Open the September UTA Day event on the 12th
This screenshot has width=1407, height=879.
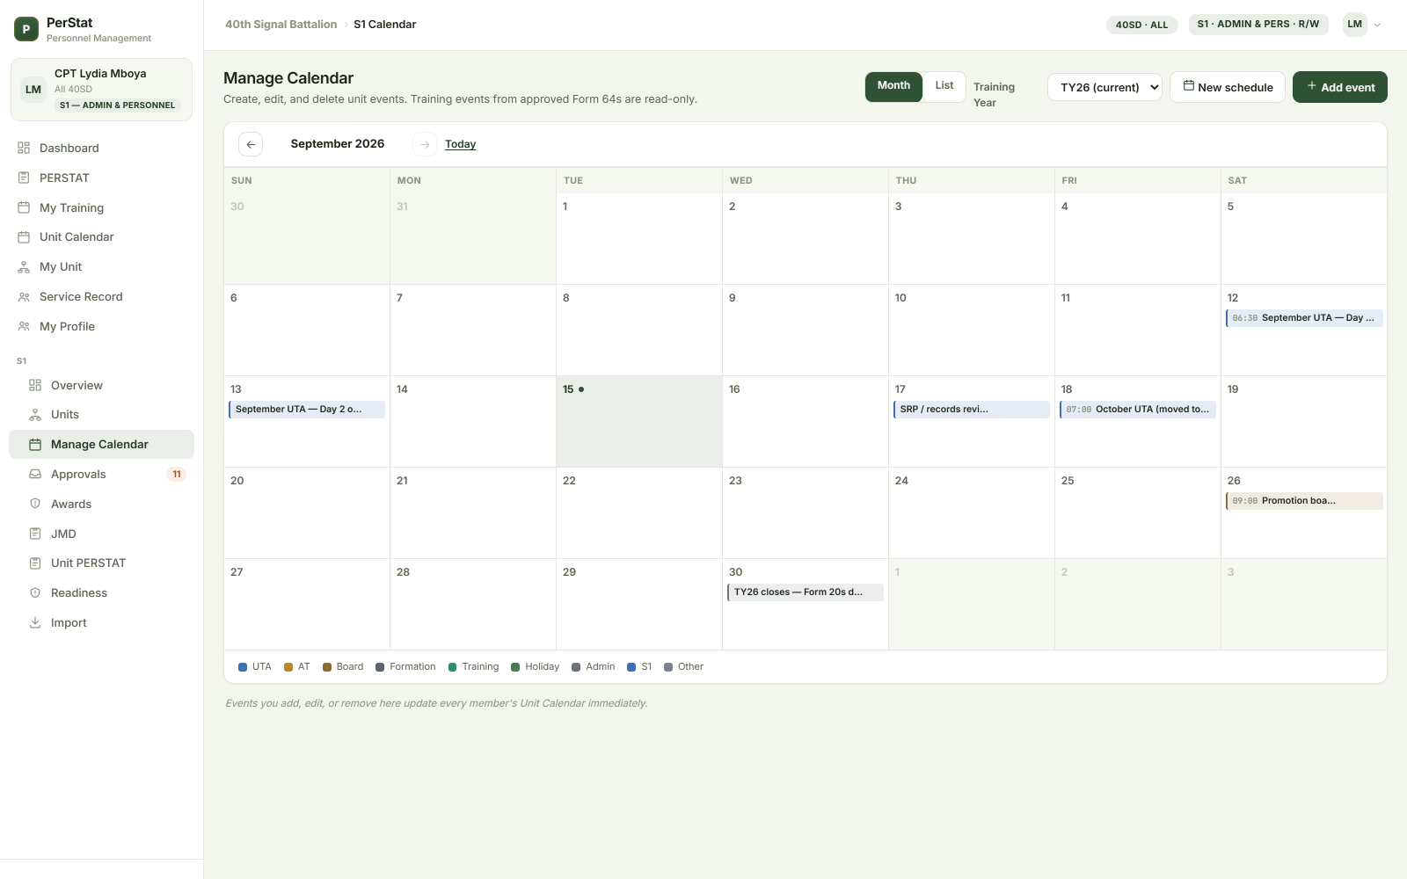click(1304, 318)
